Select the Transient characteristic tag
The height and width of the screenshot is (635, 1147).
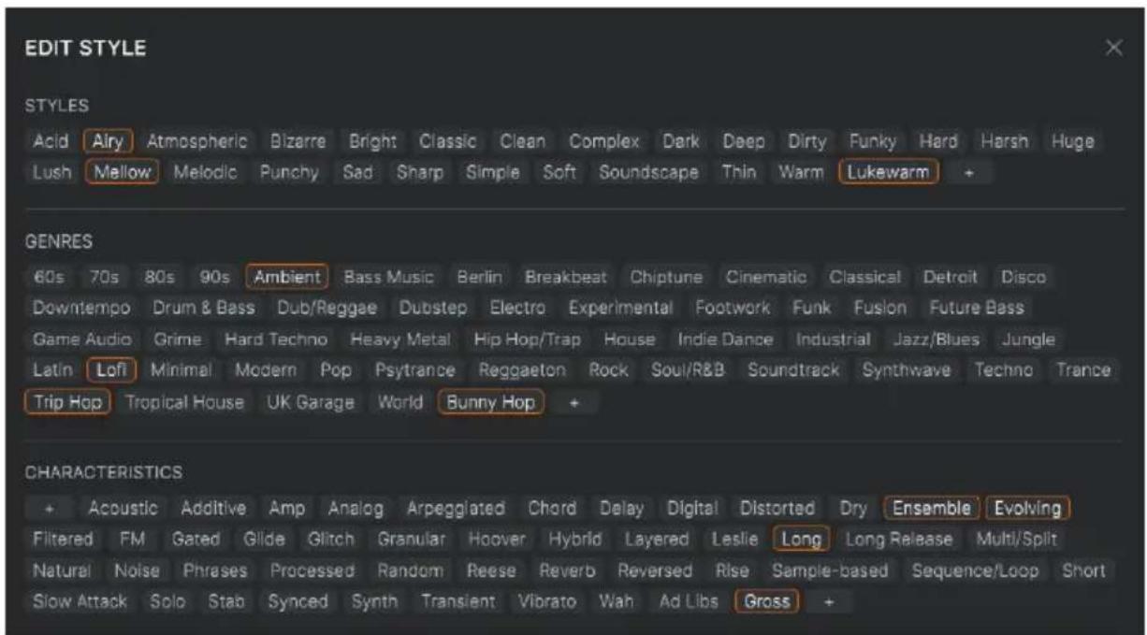click(458, 600)
